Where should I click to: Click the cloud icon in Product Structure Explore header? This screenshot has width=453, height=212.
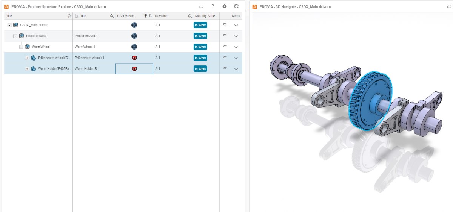pos(201,6)
